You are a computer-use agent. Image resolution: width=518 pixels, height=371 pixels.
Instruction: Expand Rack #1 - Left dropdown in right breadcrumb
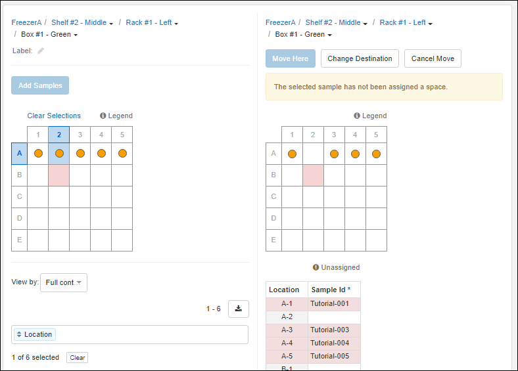pyautogui.click(x=406, y=22)
